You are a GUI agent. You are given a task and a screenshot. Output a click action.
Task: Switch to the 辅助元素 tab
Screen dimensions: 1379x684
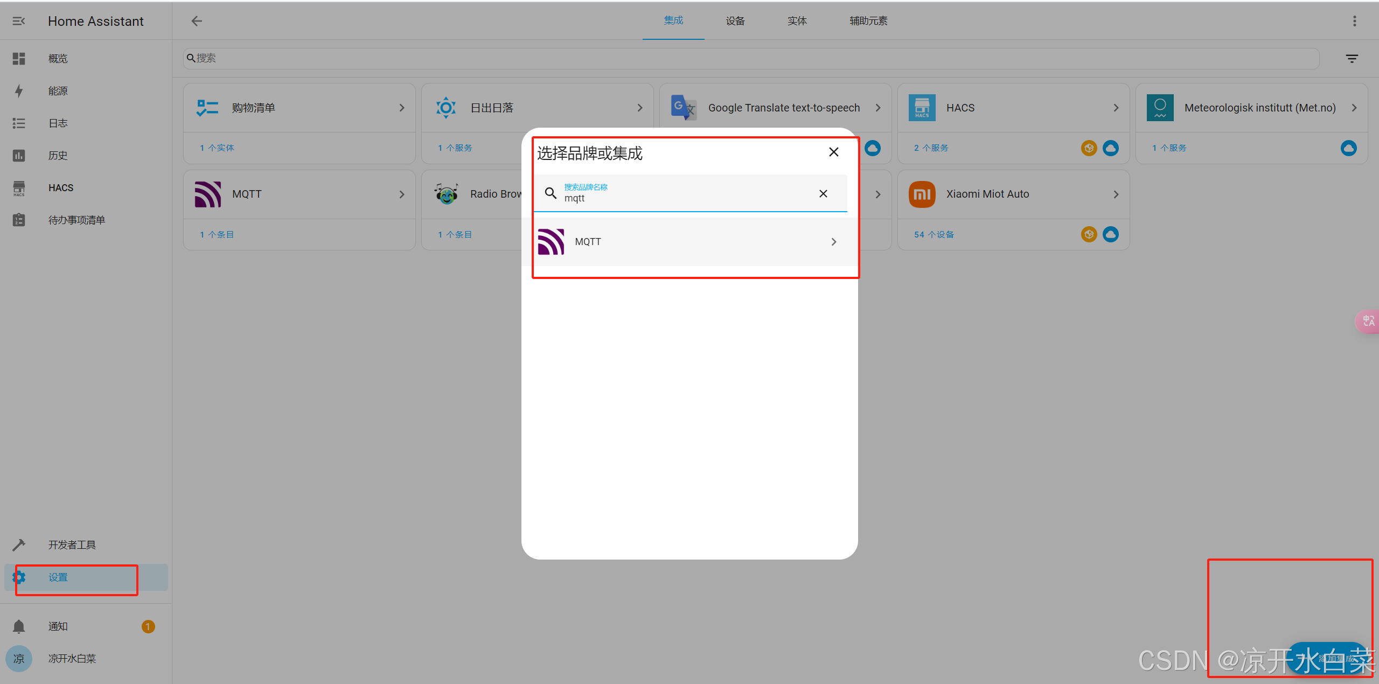868,20
